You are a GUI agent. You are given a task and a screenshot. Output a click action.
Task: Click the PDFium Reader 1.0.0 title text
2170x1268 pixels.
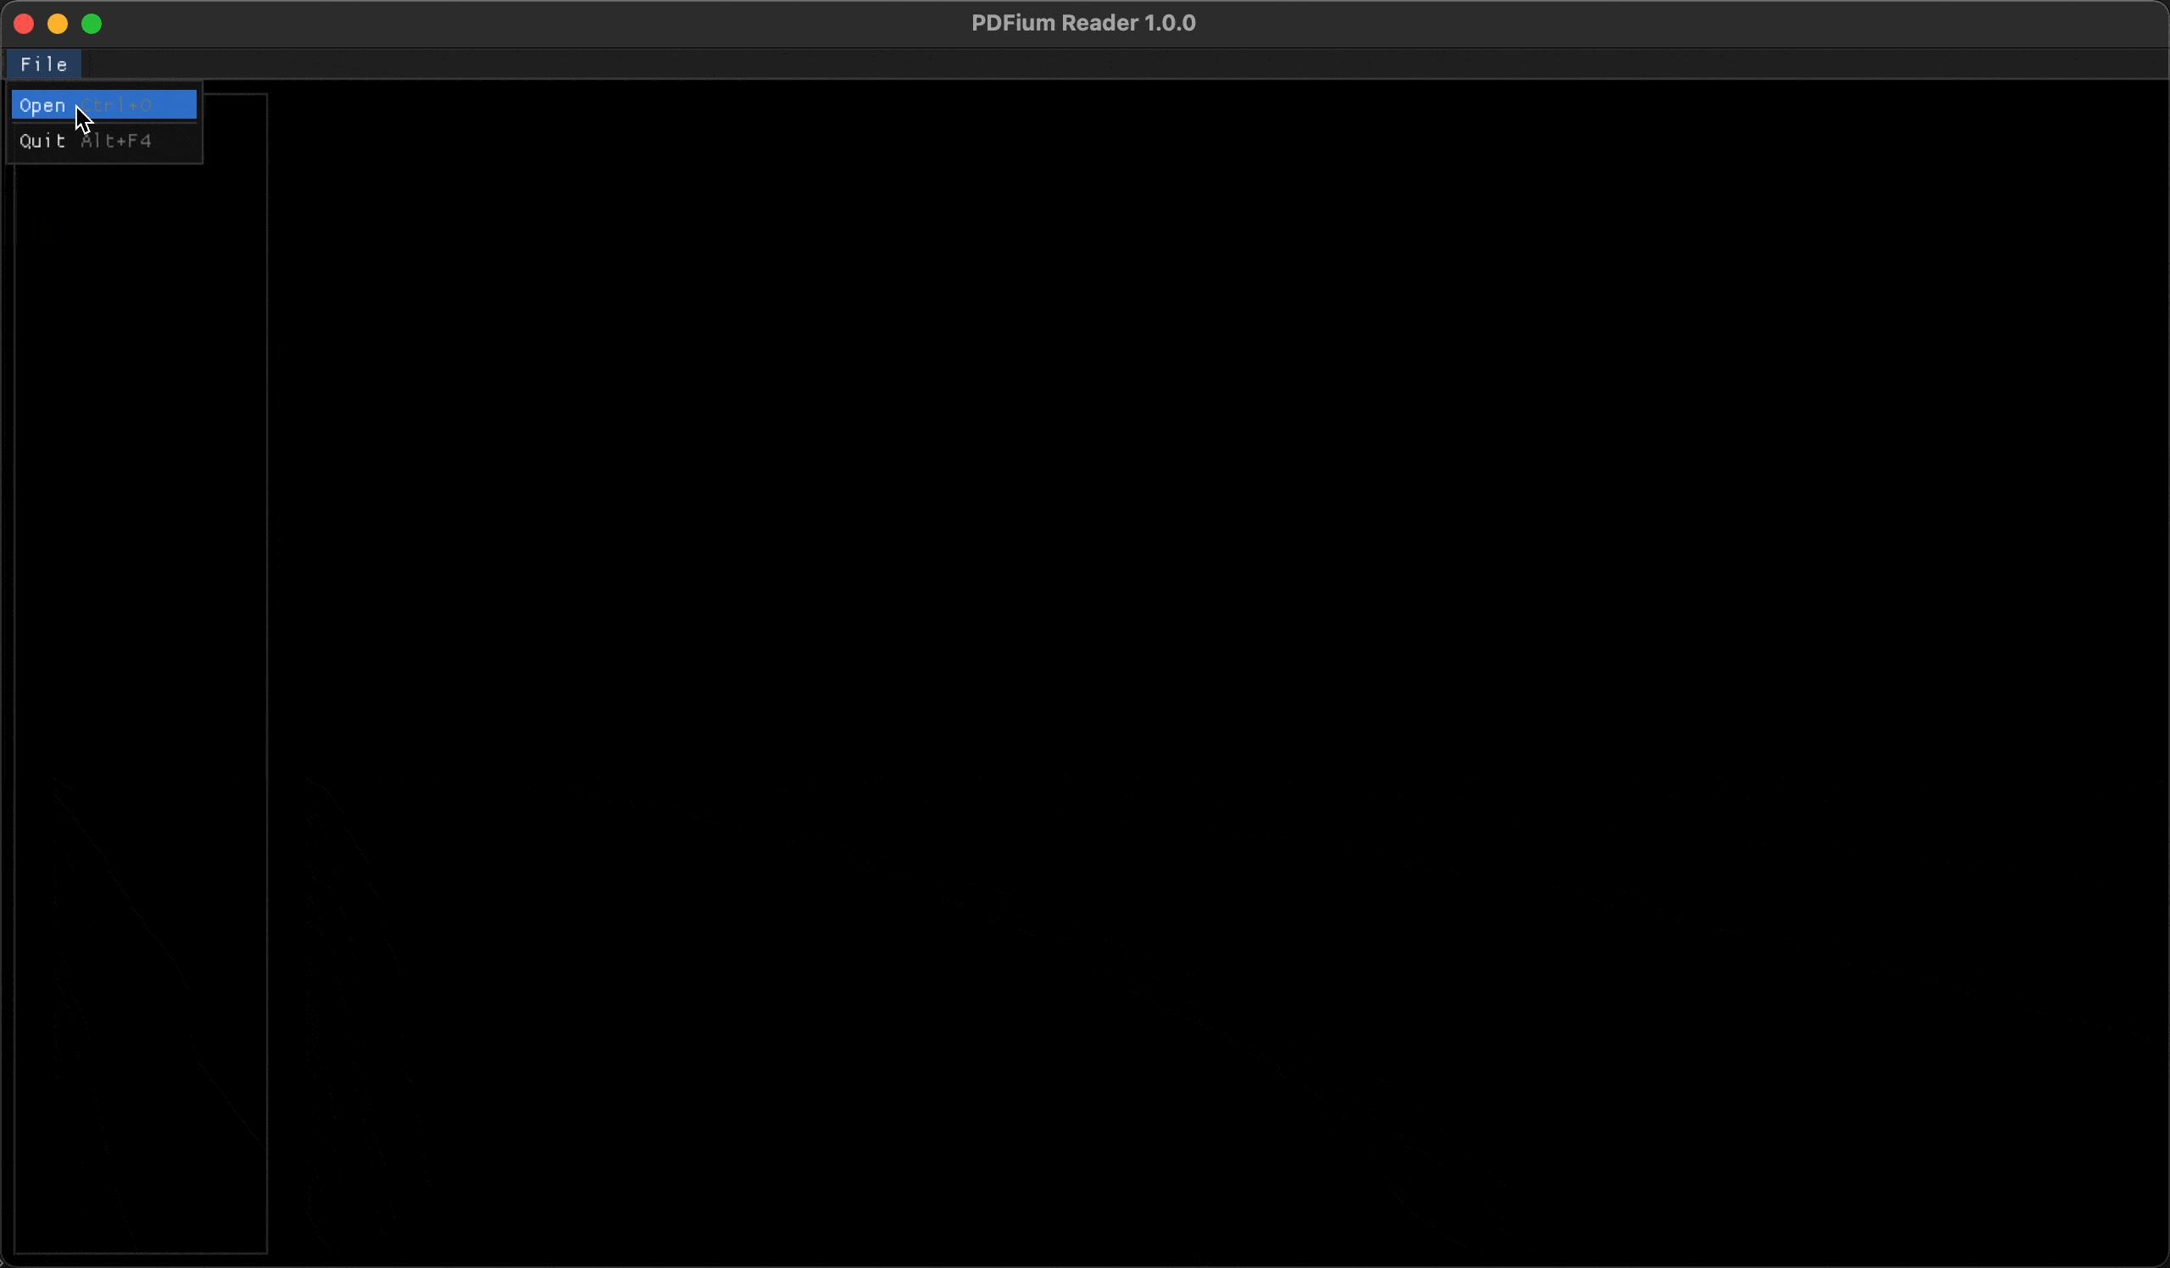[1082, 23]
